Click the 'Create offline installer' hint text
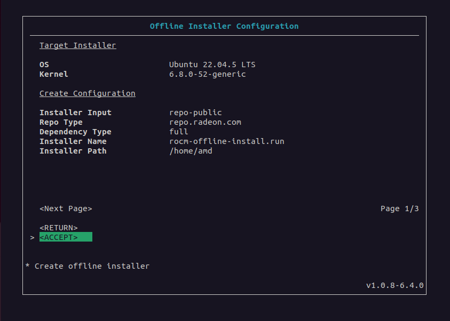Image resolution: width=450 pixels, height=321 pixels. point(92,266)
